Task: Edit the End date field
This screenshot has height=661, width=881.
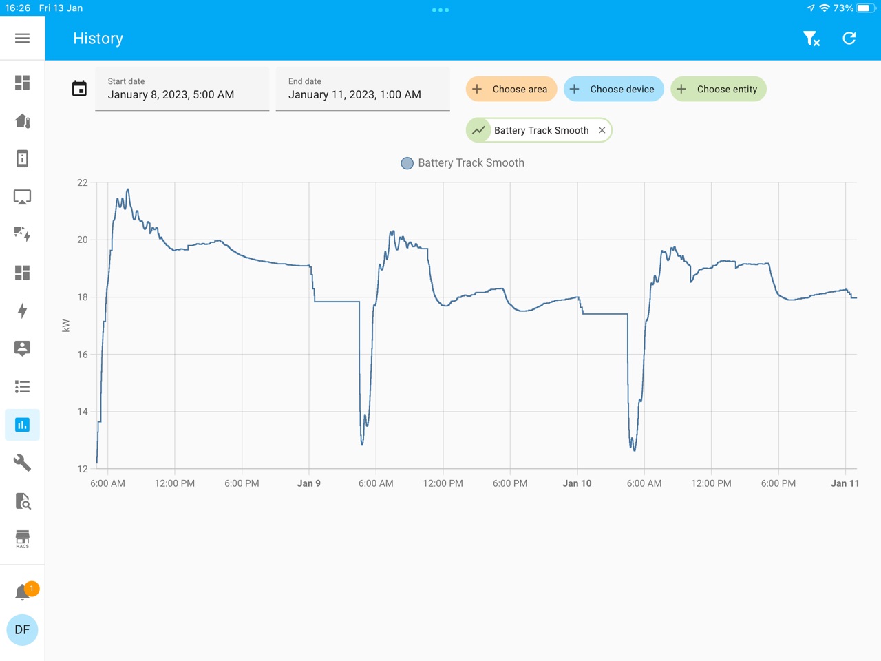Action: [363, 89]
